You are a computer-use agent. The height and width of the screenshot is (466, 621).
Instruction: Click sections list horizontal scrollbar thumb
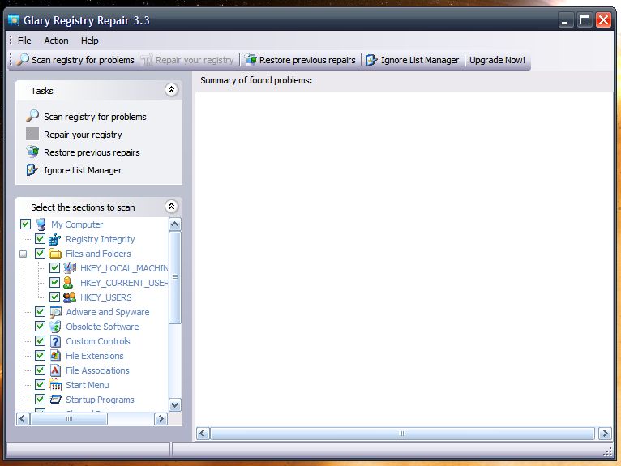pos(69,418)
